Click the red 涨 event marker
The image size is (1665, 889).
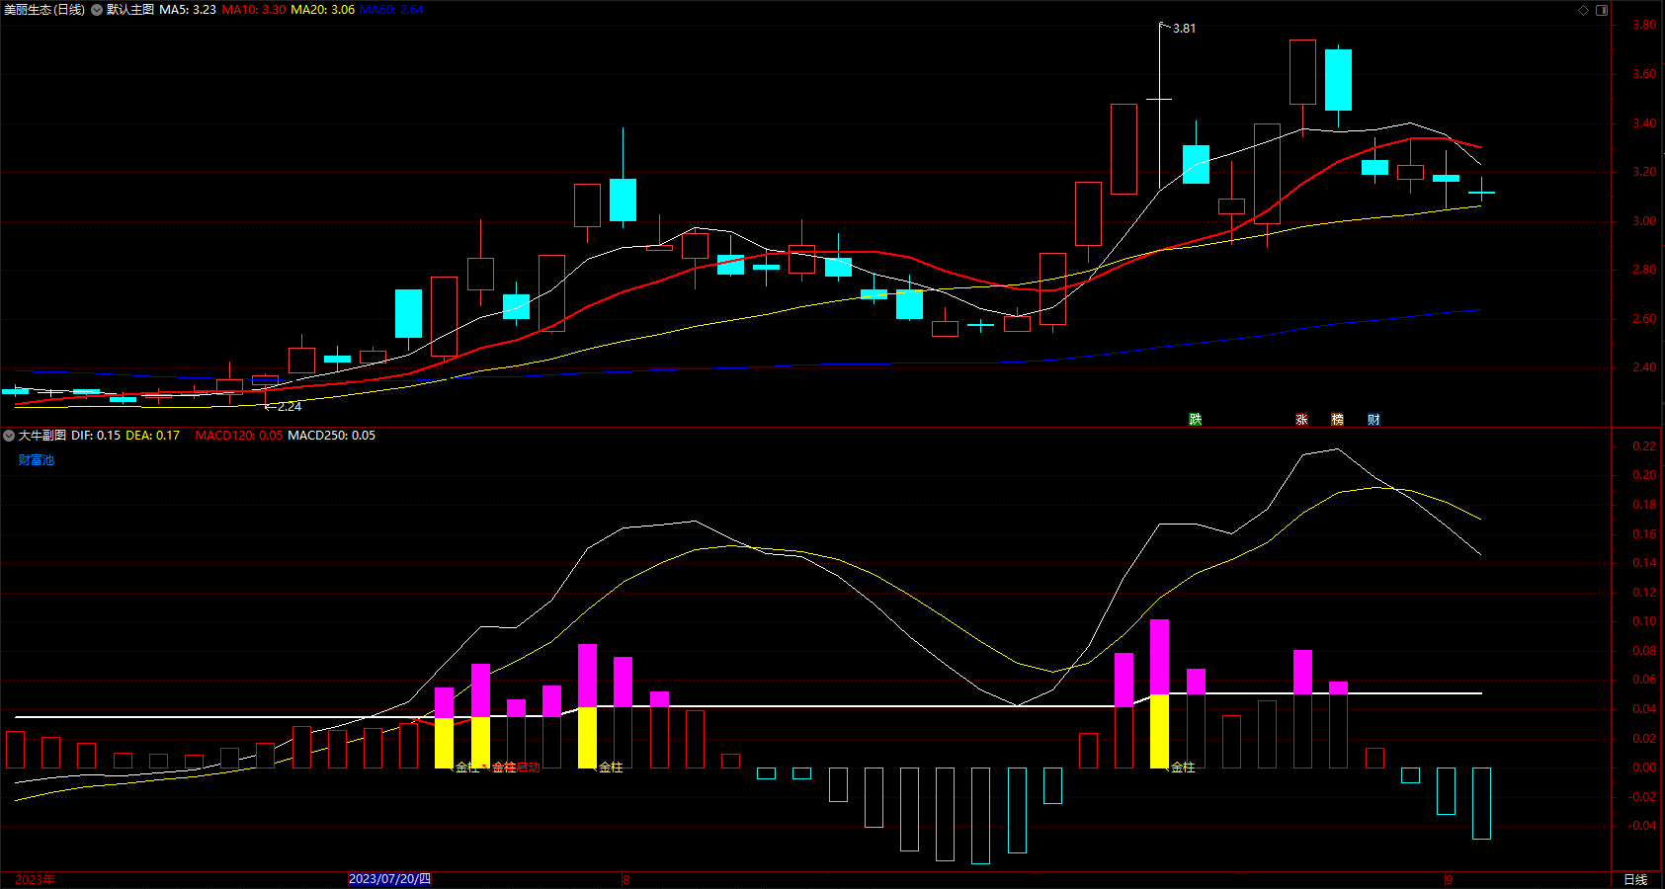pos(1301,420)
